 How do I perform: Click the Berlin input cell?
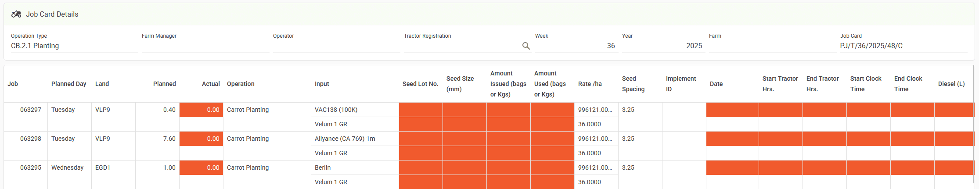(354, 168)
